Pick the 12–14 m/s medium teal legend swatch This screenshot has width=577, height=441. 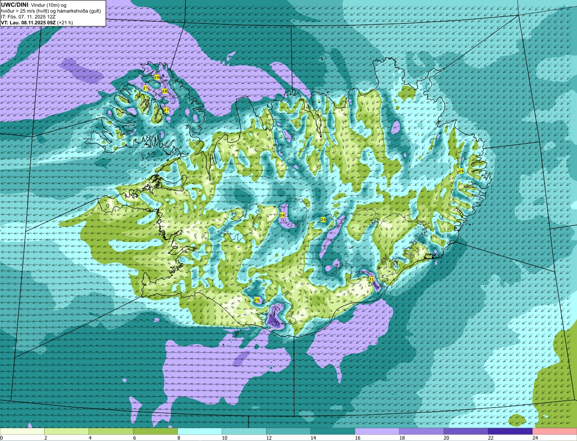288,432
